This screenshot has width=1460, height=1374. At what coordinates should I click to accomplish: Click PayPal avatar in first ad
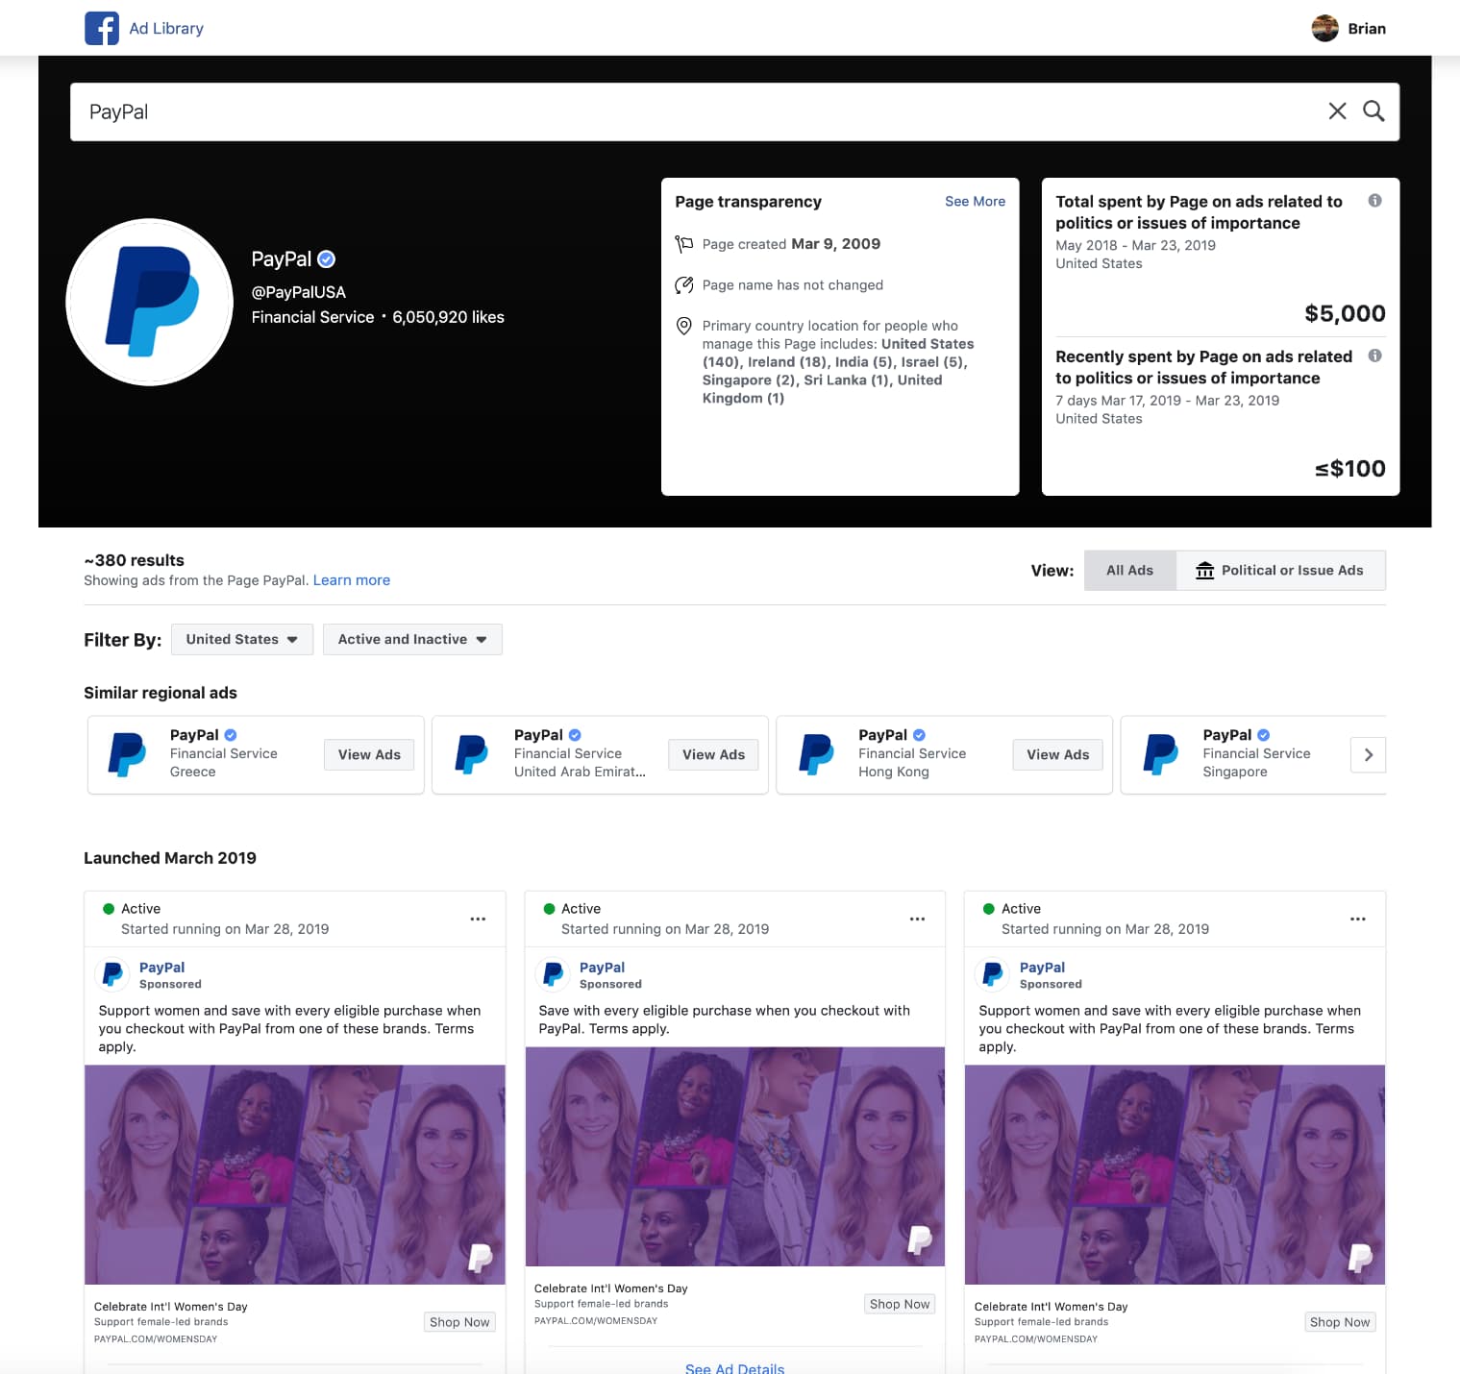pyautogui.click(x=112, y=974)
